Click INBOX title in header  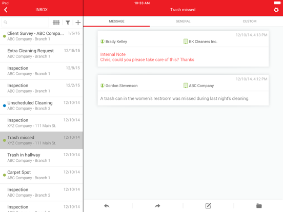42,10
